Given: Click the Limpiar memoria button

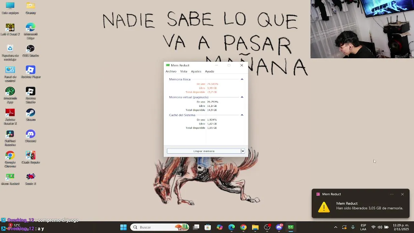Looking at the screenshot, I should coord(204,151).
